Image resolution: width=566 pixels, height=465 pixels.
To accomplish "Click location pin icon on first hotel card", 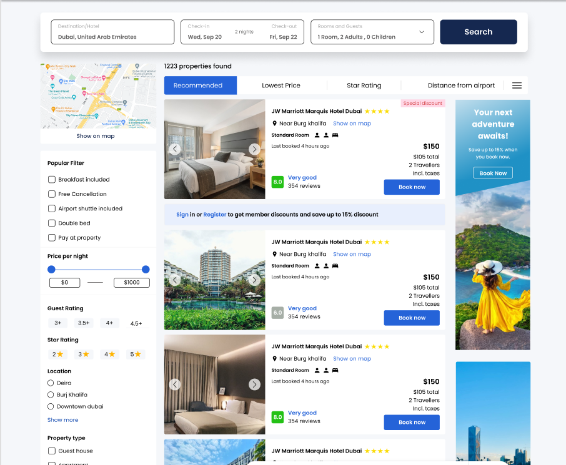I will (274, 124).
